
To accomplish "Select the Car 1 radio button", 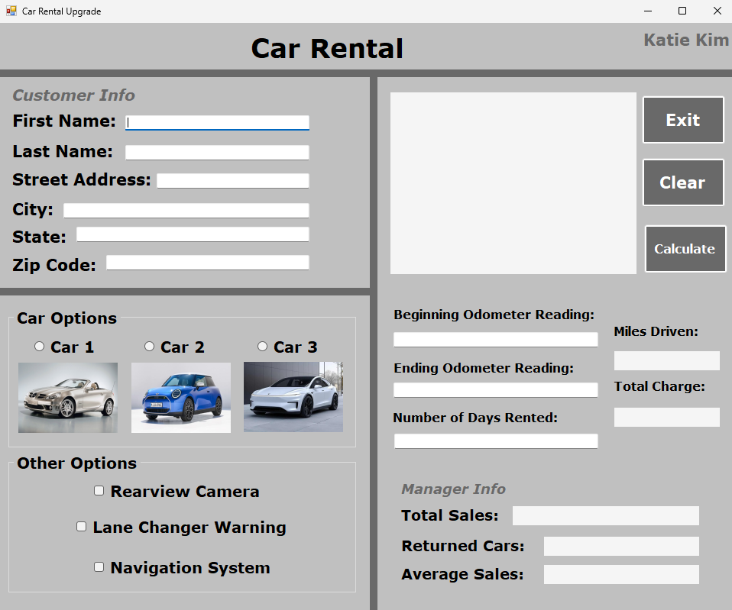I will click(40, 347).
